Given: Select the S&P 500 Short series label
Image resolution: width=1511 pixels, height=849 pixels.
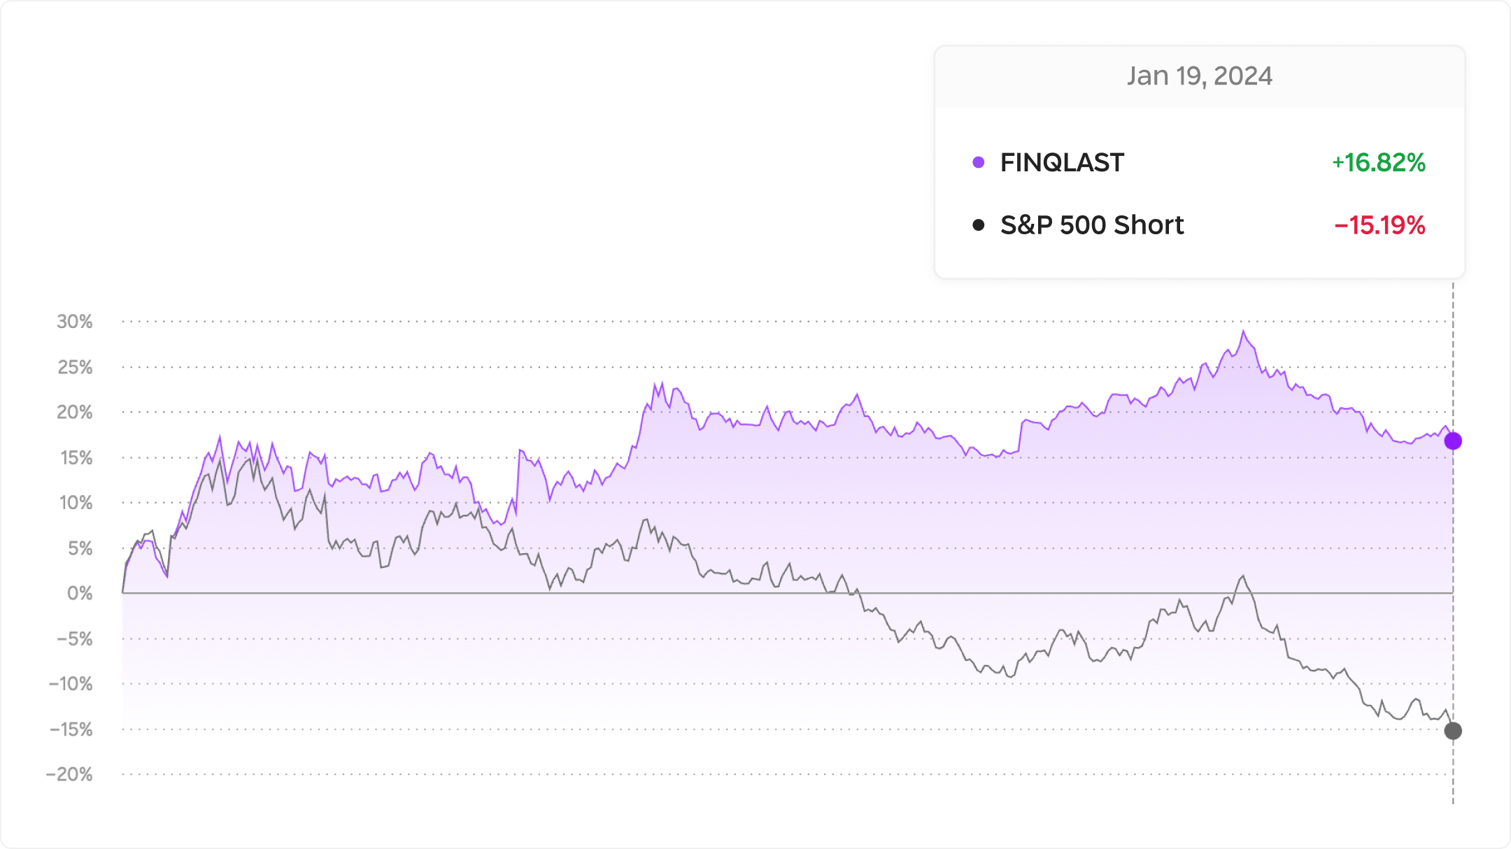Looking at the screenshot, I should tap(1092, 224).
